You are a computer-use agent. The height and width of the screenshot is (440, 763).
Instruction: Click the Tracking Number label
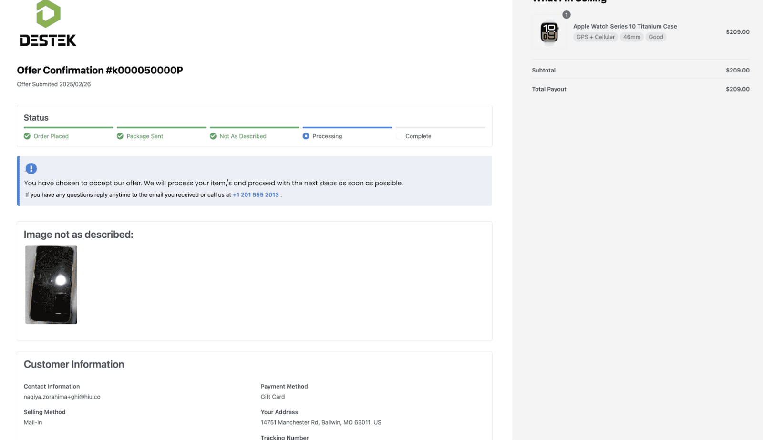(285, 437)
